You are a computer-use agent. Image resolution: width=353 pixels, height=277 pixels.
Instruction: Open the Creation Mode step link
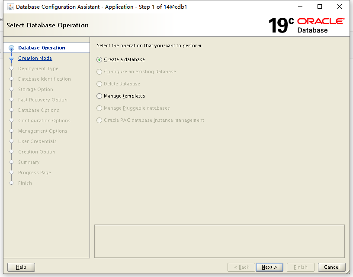(35, 58)
